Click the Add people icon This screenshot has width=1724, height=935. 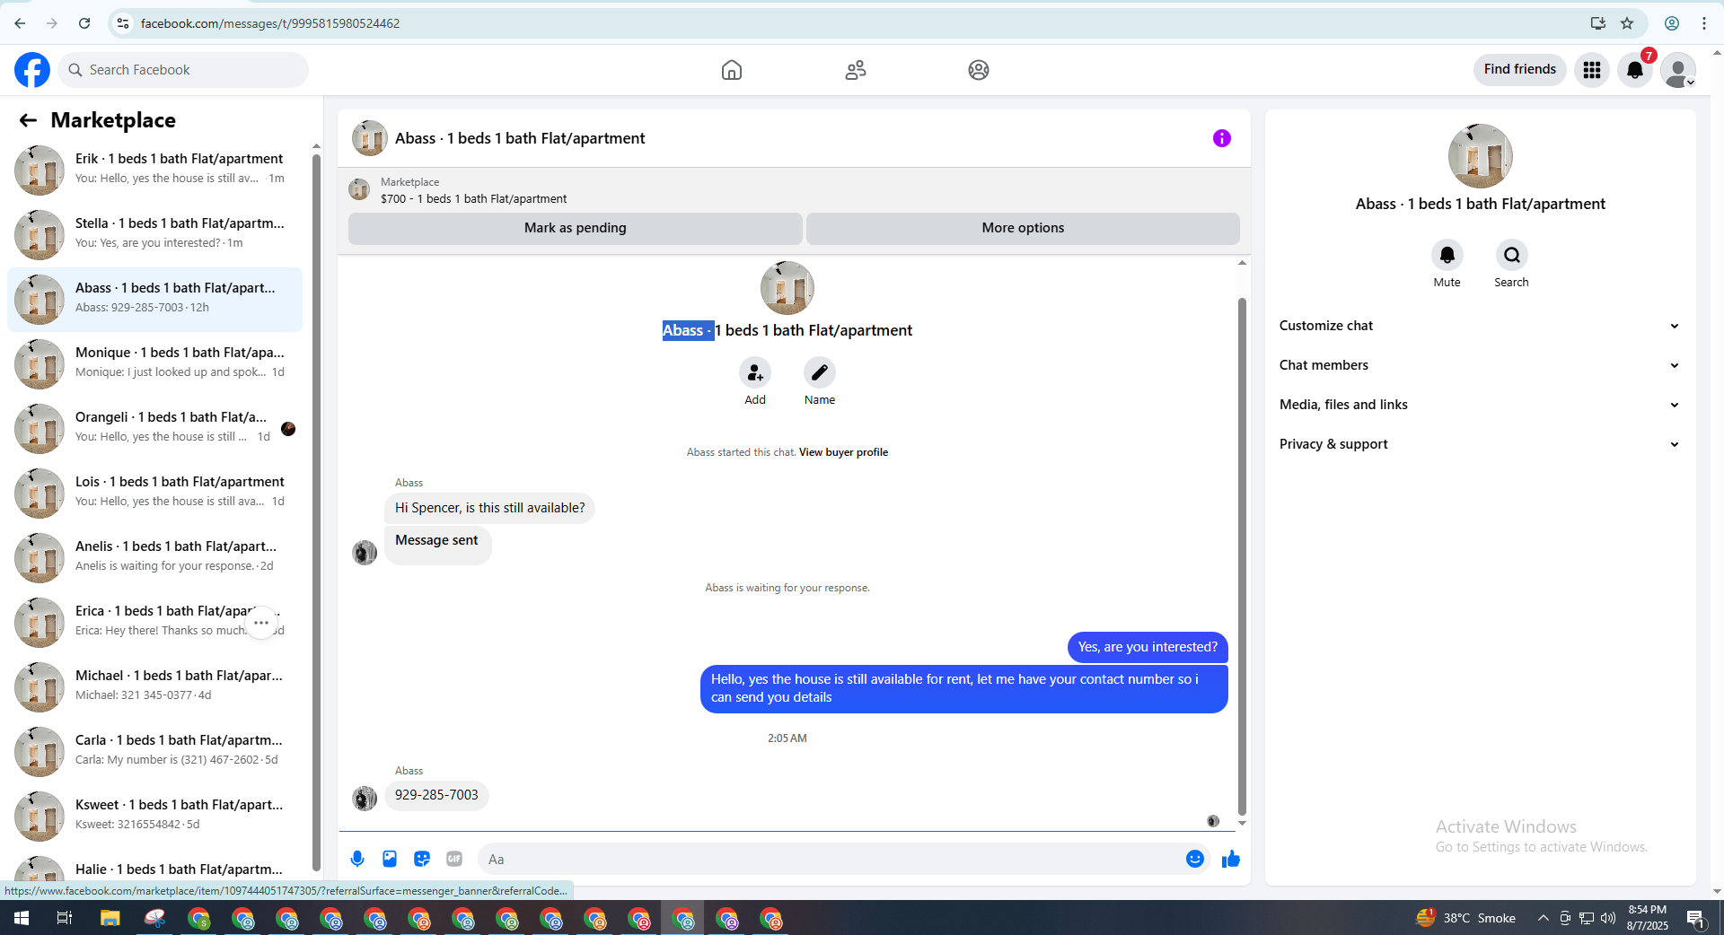755,372
